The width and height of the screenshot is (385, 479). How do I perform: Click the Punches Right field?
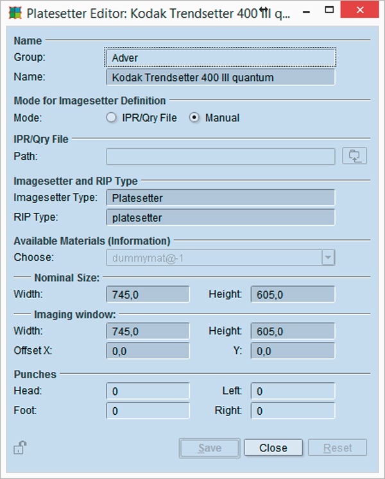click(x=293, y=410)
